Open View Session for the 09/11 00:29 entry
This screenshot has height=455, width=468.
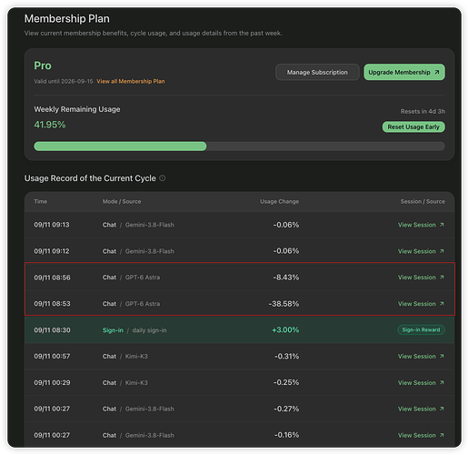pyautogui.click(x=421, y=382)
